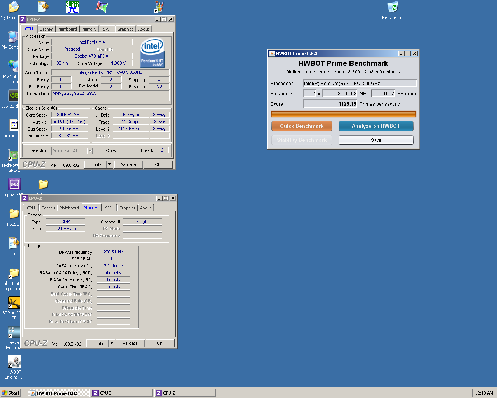Viewport: 497px width, 398px height.
Task: Click the Memory CPU-Z window title icon
Action: 25,198
